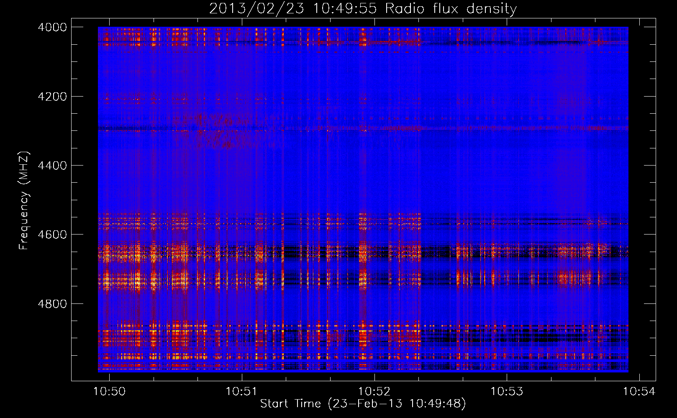The image size is (677, 418).
Task: Click the 4600 frequency tick label
Action: pyautogui.click(x=52, y=234)
